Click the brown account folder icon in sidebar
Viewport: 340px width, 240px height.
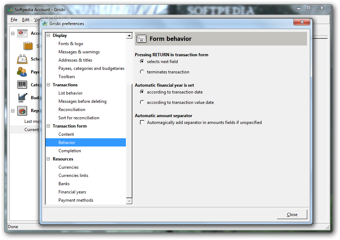coord(28,46)
